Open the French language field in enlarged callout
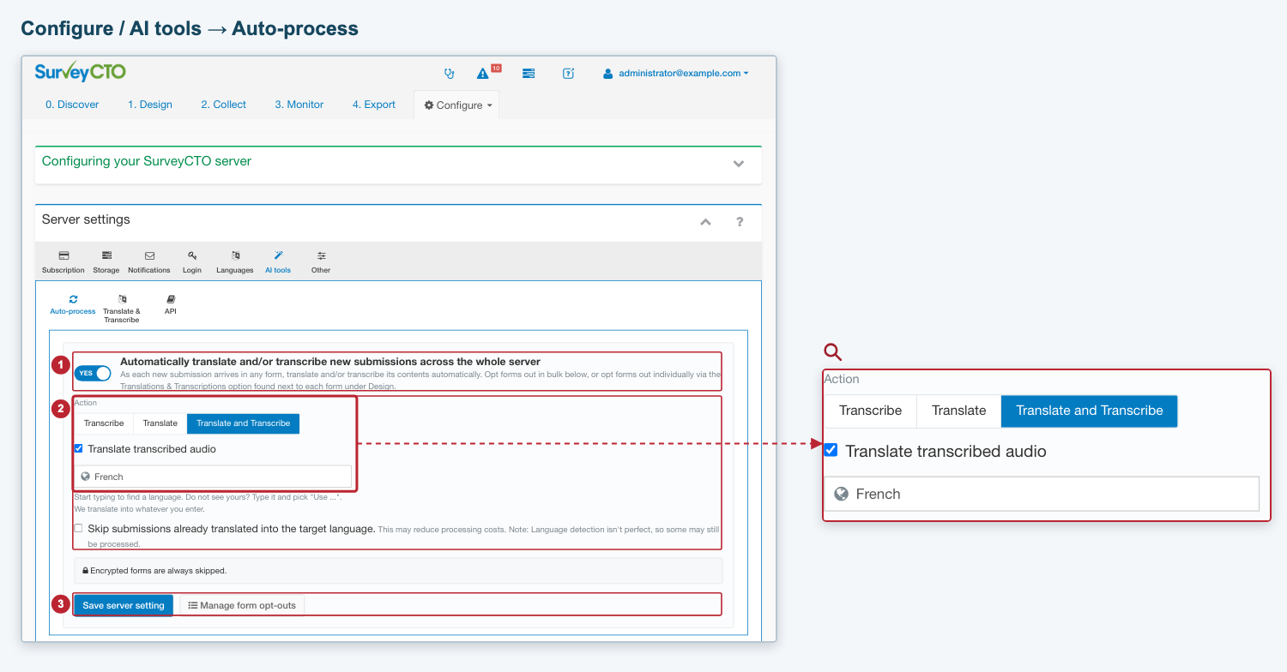 (x=1042, y=494)
